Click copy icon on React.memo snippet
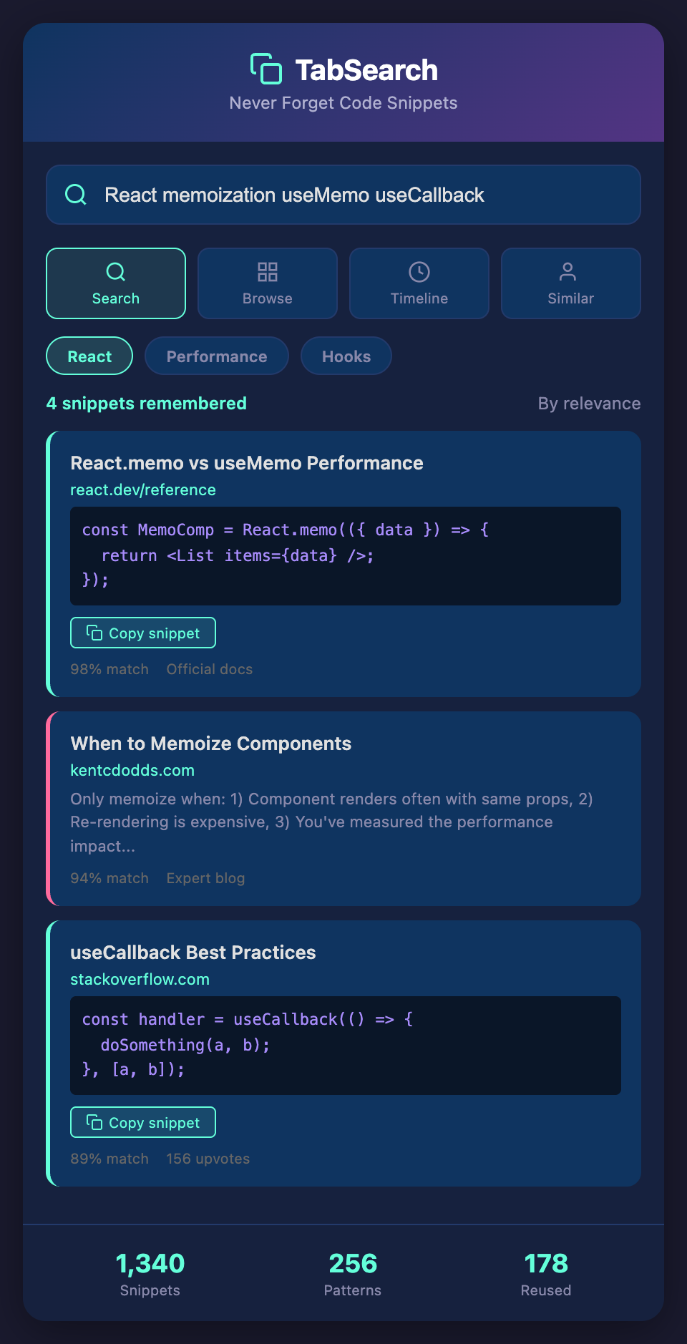Viewport: 687px width, 1344px height. pyautogui.click(x=94, y=633)
